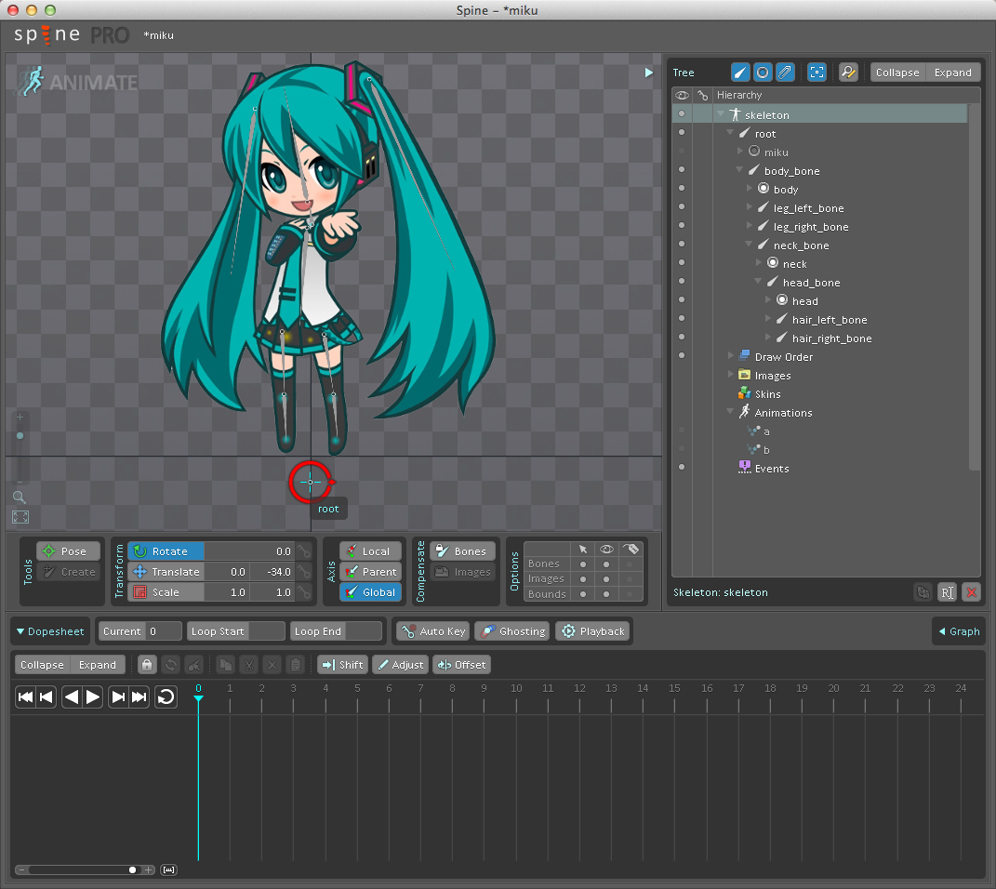The height and width of the screenshot is (889, 996).
Task: Expand the leg_right_bone node
Action: (x=750, y=225)
